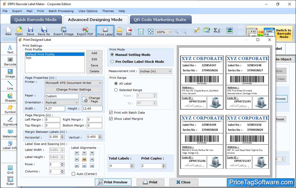The image size is (296, 188).
Task: Click the Export PDF toolbar icon
Action: 85,31
